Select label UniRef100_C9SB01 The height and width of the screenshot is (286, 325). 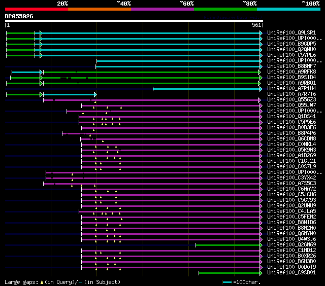(291, 273)
